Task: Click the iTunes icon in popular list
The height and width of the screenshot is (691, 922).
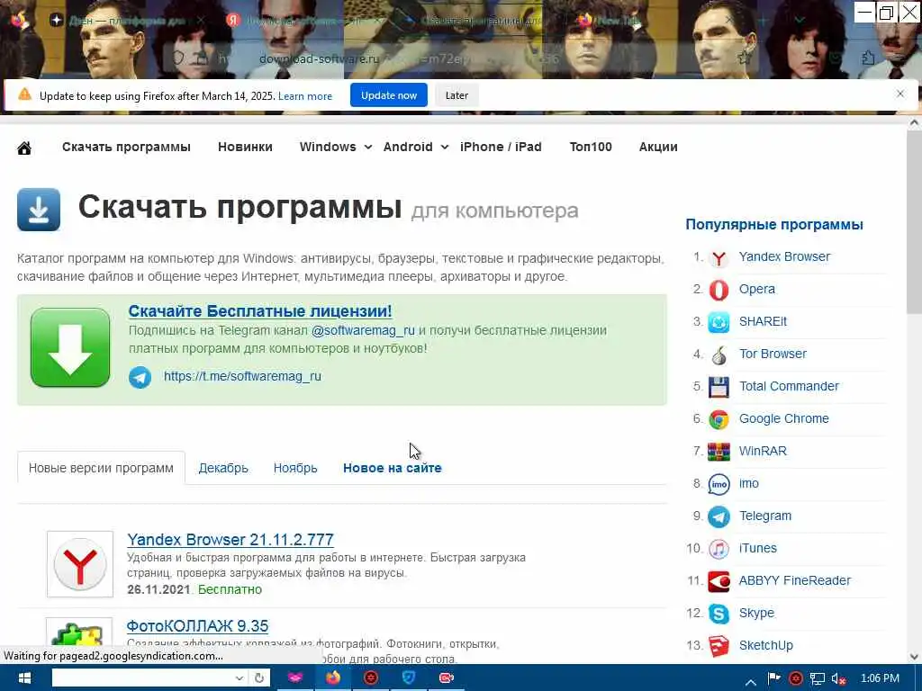Action: (x=719, y=548)
